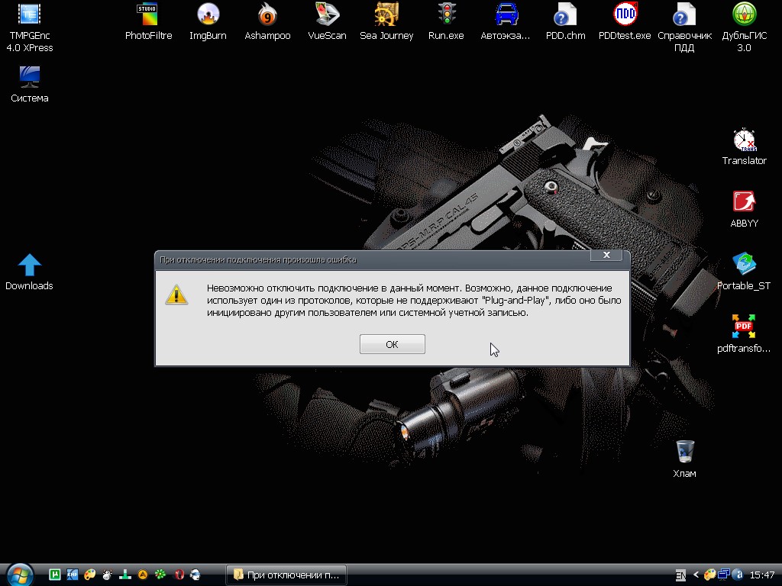The image size is (782, 586).
Task: Click the blue globe quick launch icon
Action: [x=195, y=575]
